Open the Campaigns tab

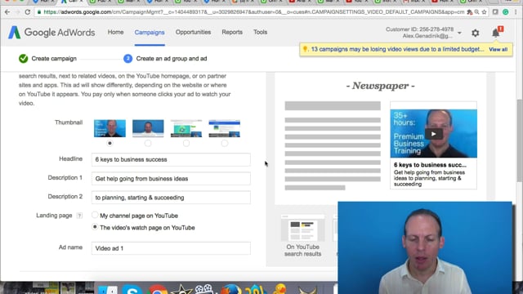coord(150,33)
